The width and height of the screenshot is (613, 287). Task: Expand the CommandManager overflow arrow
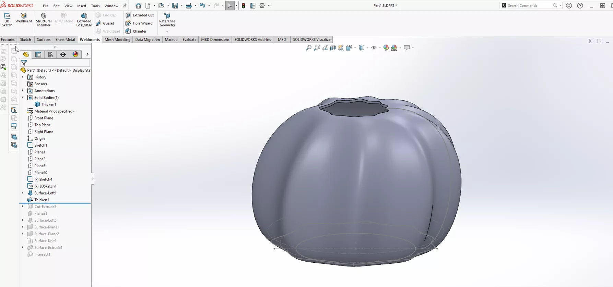pyautogui.click(x=167, y=32)
